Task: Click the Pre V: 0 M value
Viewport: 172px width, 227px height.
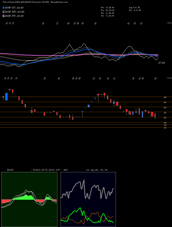Action: click(135, 10)
